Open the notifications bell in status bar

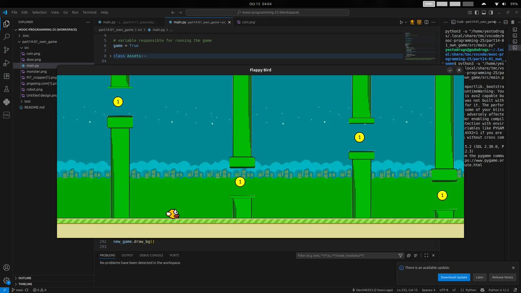[x=515, y=290]
